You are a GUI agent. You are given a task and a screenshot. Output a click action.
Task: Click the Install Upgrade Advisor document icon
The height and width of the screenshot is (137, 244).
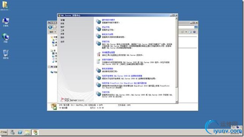(x=99, y=61)
